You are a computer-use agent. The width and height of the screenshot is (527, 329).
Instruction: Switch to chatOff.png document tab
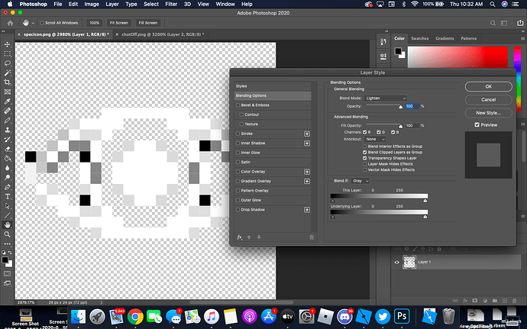tap(163, 34)
